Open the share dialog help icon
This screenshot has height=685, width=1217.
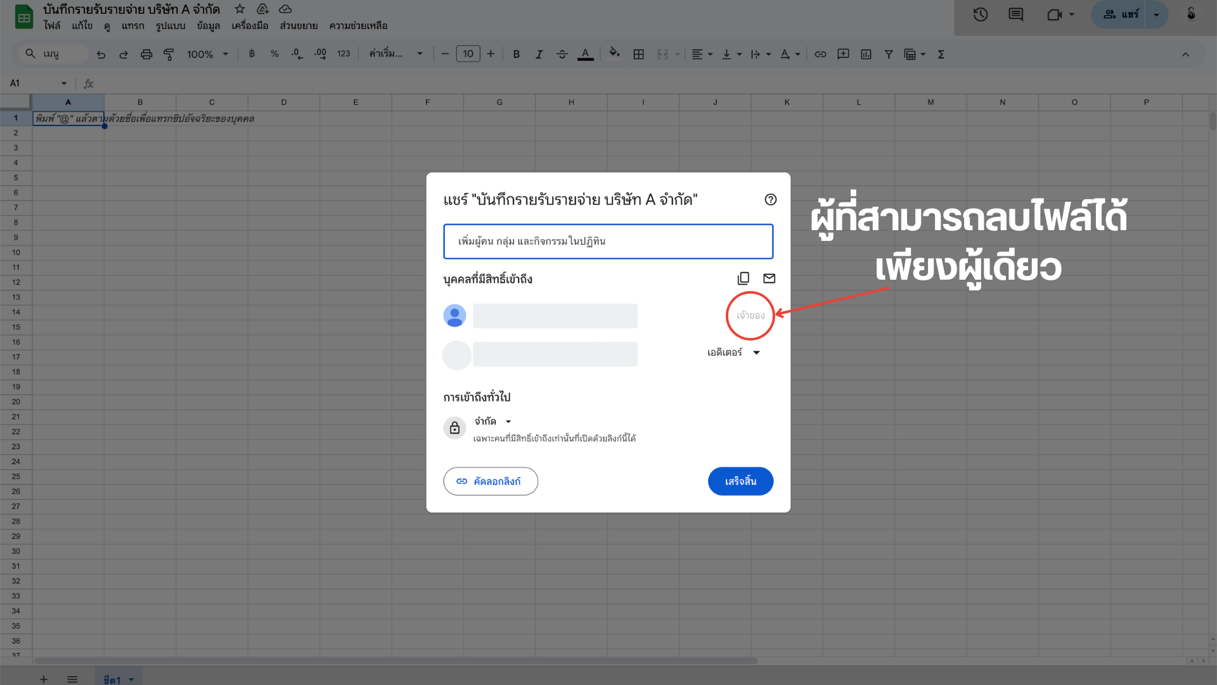coord(770,200)
